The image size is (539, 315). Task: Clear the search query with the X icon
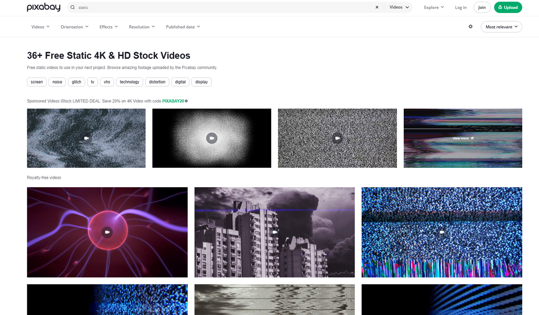pyautogui.click(x=377, y=7)
